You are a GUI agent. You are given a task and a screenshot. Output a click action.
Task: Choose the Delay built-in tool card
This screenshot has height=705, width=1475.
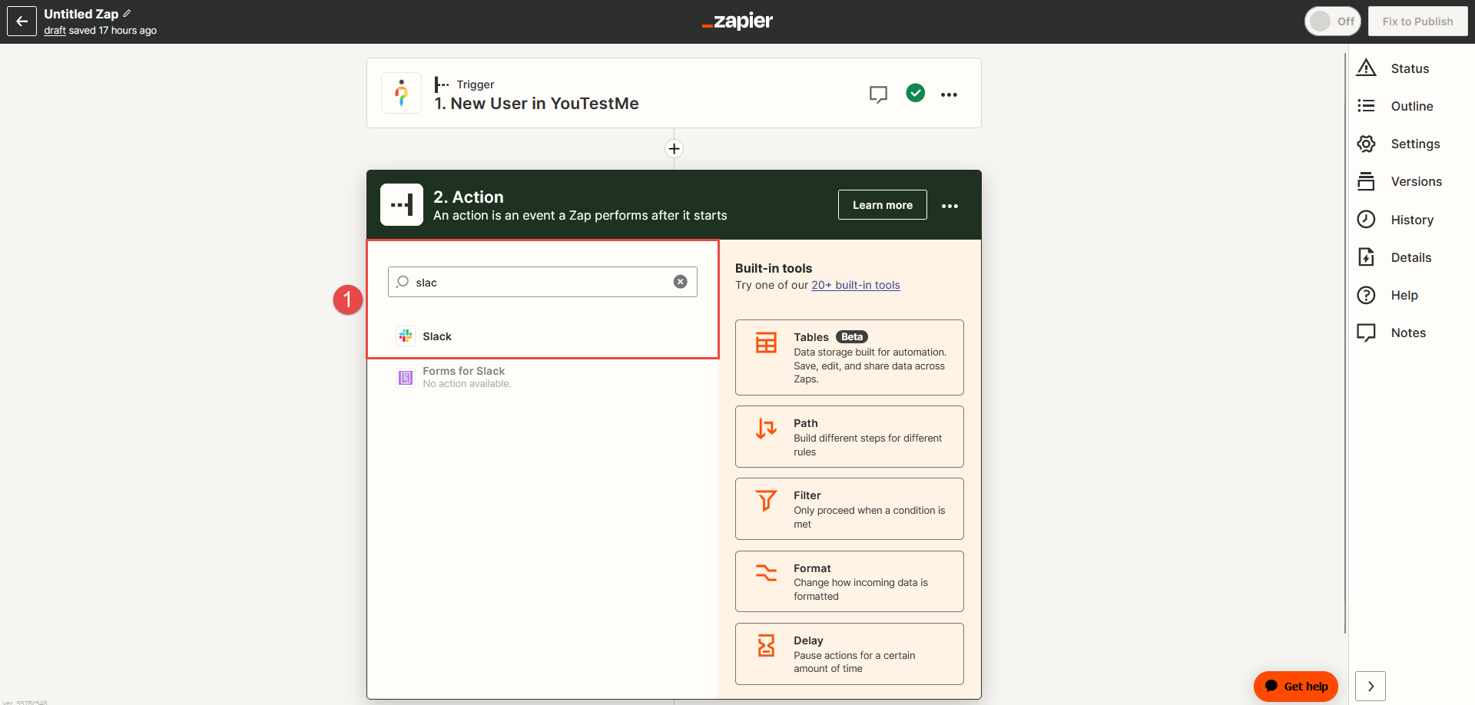(x=849, y=654)
